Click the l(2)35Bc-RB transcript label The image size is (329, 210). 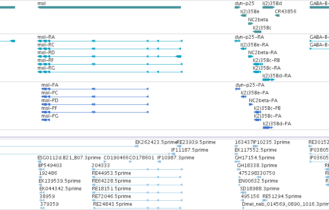[x=266, y=60]
